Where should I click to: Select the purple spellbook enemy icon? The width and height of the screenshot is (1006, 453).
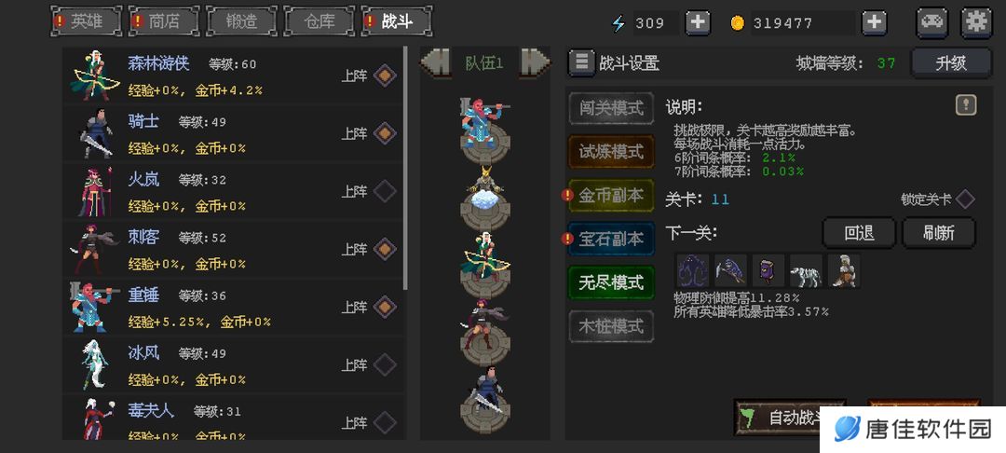point(768,270)
